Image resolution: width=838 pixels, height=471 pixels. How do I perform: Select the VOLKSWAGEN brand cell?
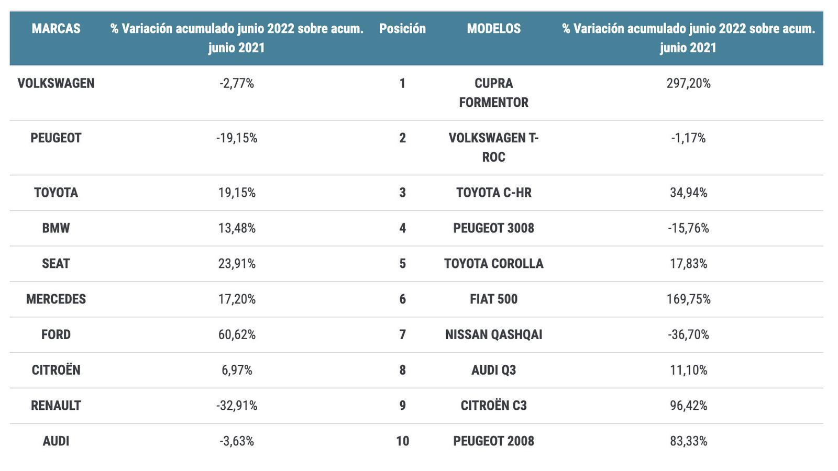56,83
